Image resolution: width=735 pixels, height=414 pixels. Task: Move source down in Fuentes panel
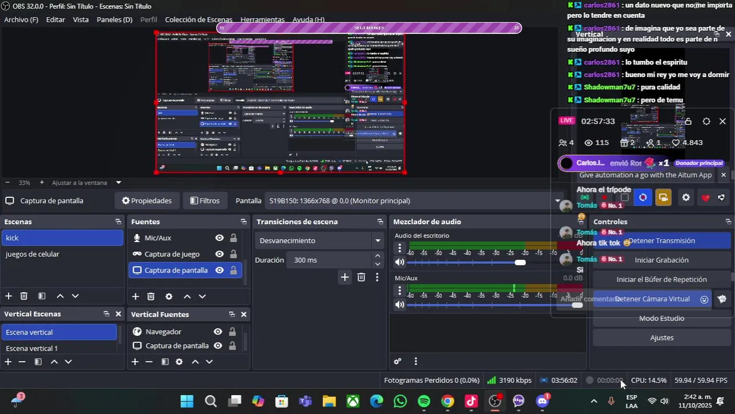click(202, 296)
